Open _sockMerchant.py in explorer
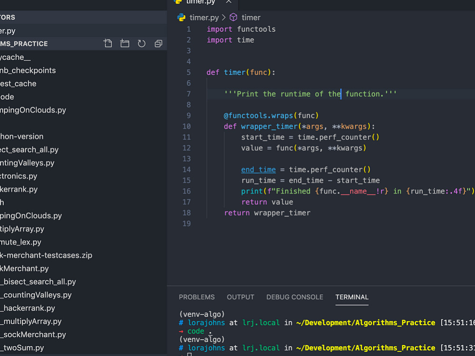The image size is (475, 356). click(x=83, y=335)
